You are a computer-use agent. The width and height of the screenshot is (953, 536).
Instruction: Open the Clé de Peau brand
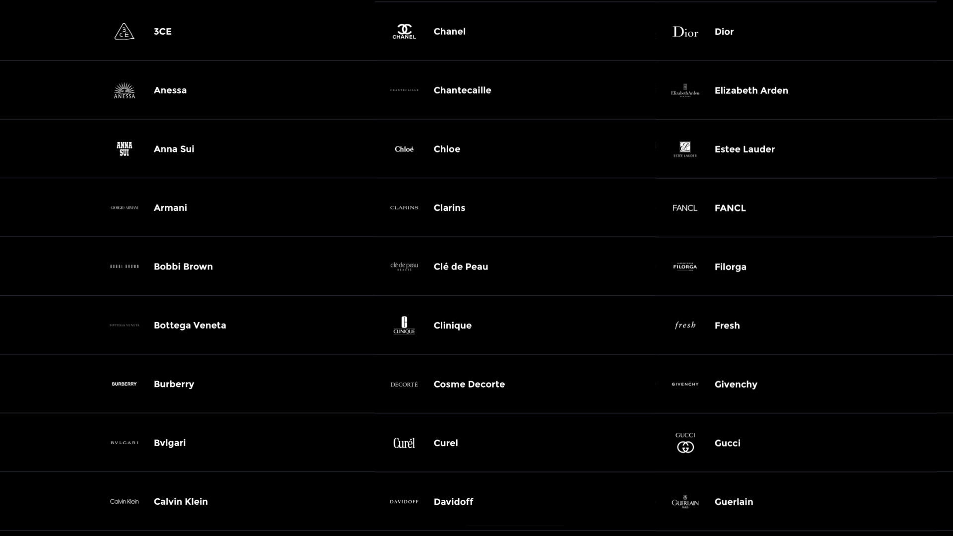coord(461,267)
